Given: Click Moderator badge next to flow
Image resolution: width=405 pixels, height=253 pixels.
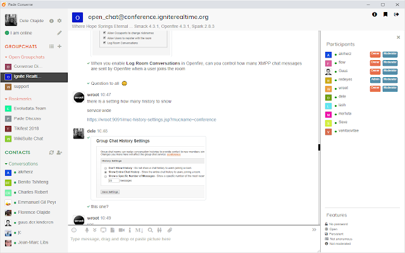Looking at the screenshot, I should [x=390, y=63].
